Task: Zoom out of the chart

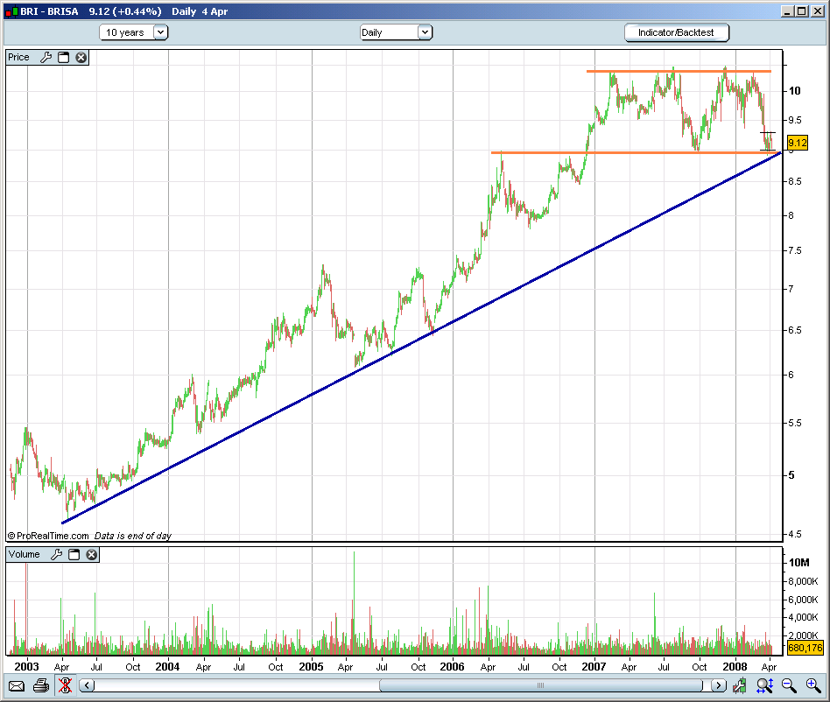Action: point(789,685)
